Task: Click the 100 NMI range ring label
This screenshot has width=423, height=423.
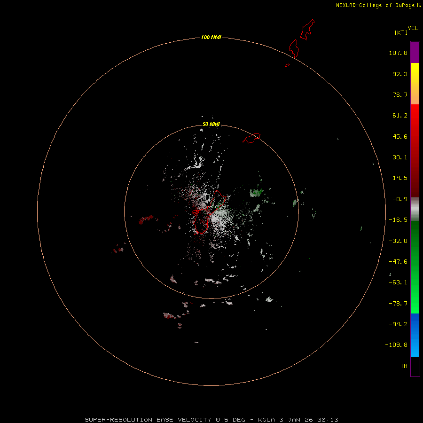Action: point(211,37)
